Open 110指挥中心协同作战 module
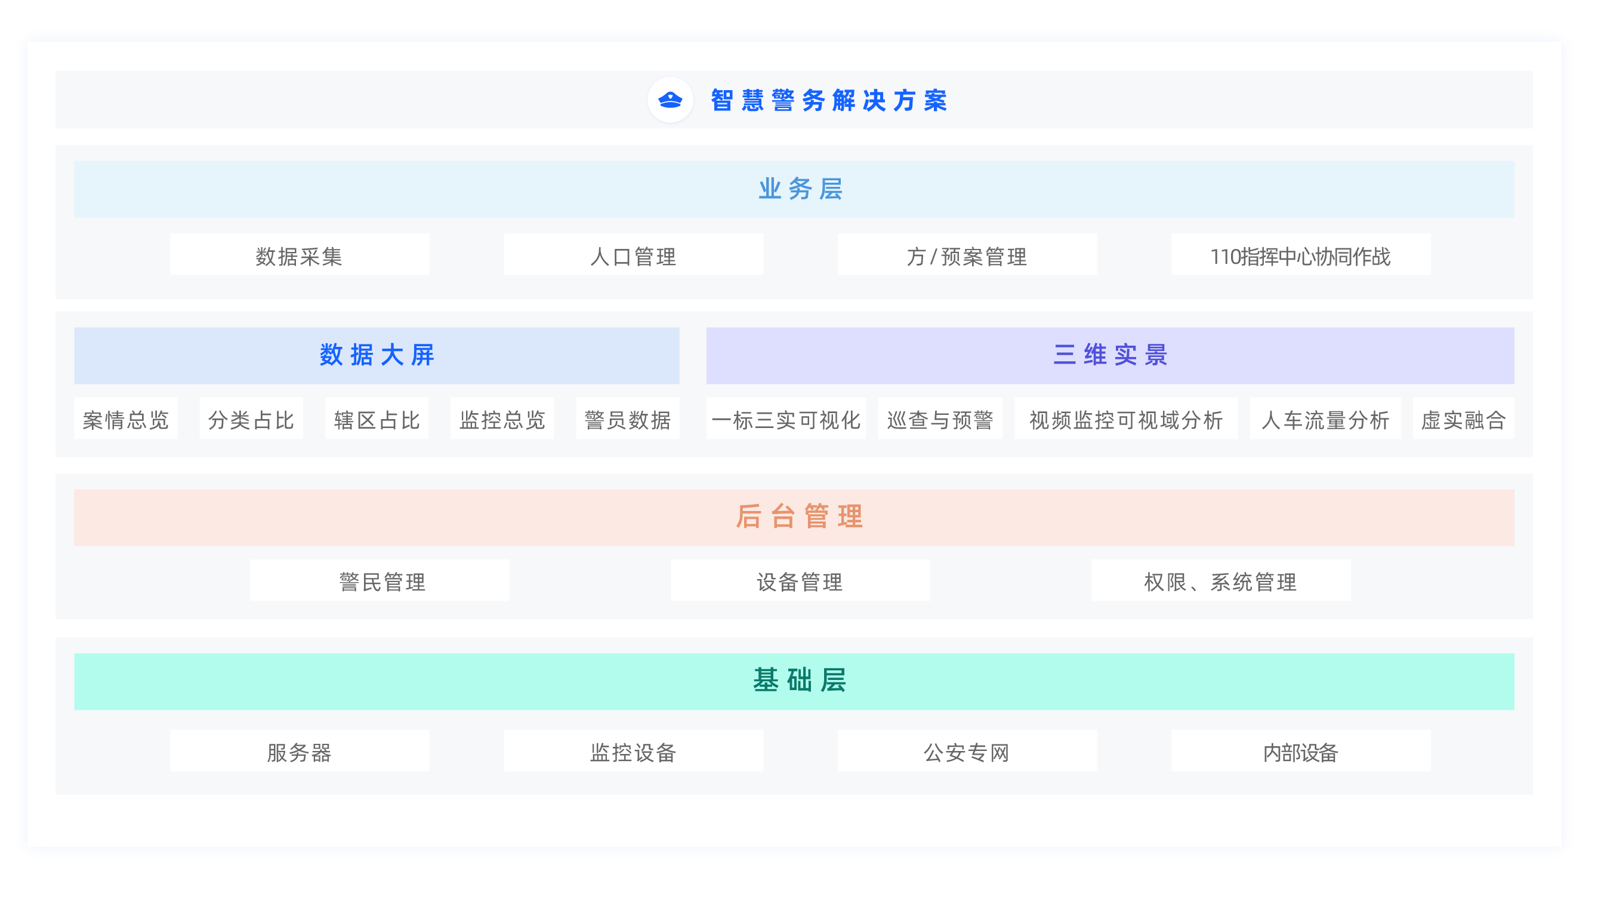 [x=1301, y=254]
